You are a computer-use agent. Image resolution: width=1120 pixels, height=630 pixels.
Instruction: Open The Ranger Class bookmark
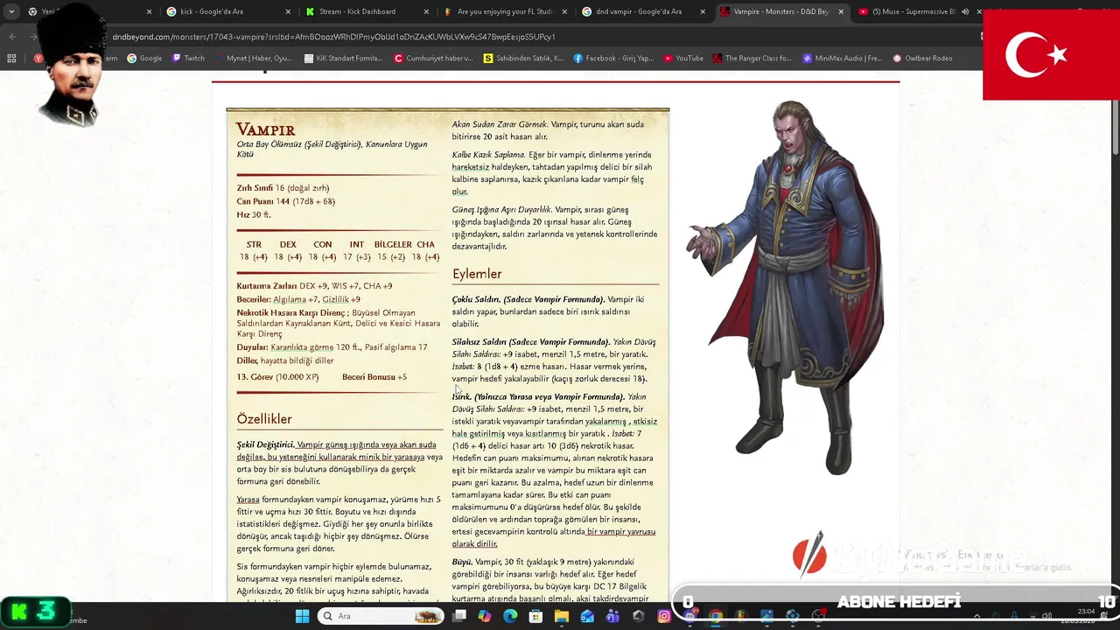tap(752, 59)
